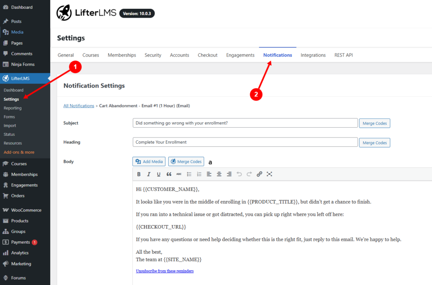
Task: Enter distraction-free fullscreen editor mode
Action: click(270, 174)
